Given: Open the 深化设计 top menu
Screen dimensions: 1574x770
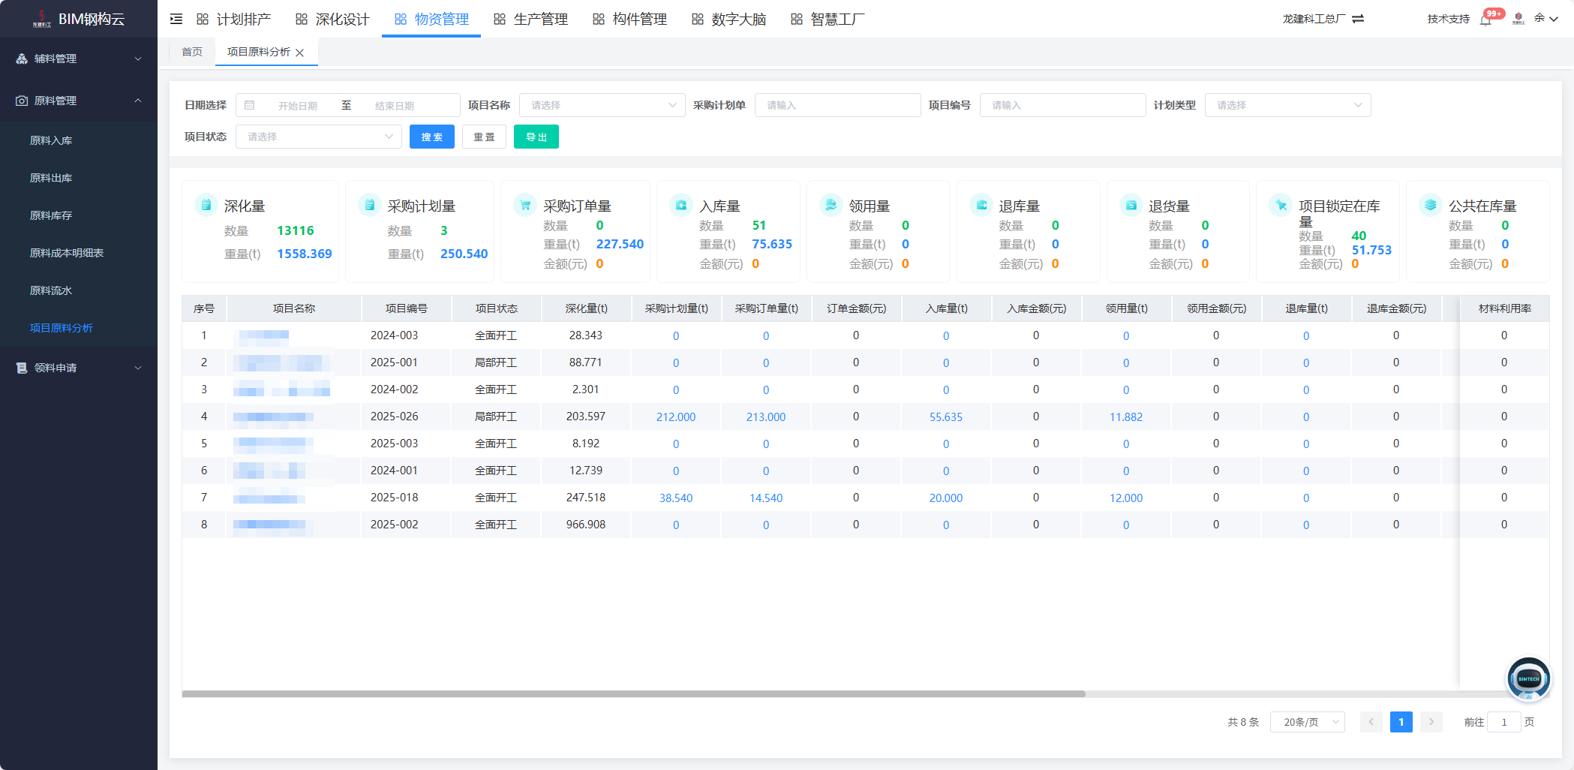Looking at the screenshot, I should (x=332, y=19).
